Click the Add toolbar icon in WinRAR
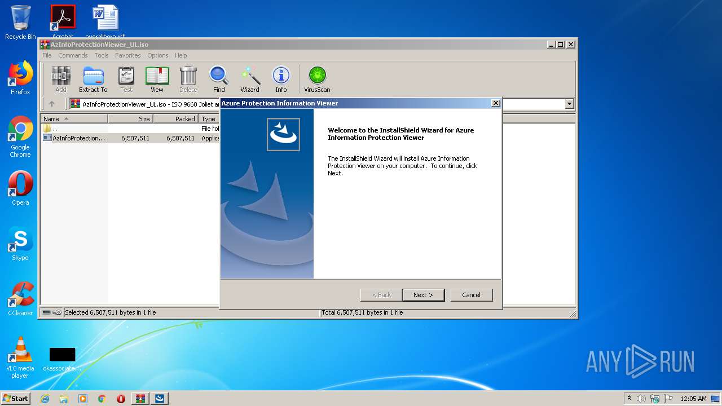 61,80
